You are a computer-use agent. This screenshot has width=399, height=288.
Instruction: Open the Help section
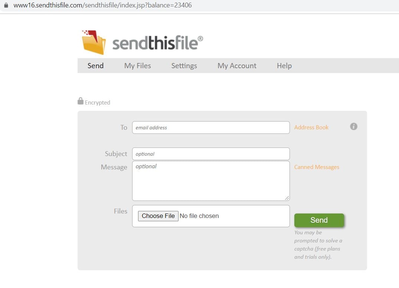(284, 66)
